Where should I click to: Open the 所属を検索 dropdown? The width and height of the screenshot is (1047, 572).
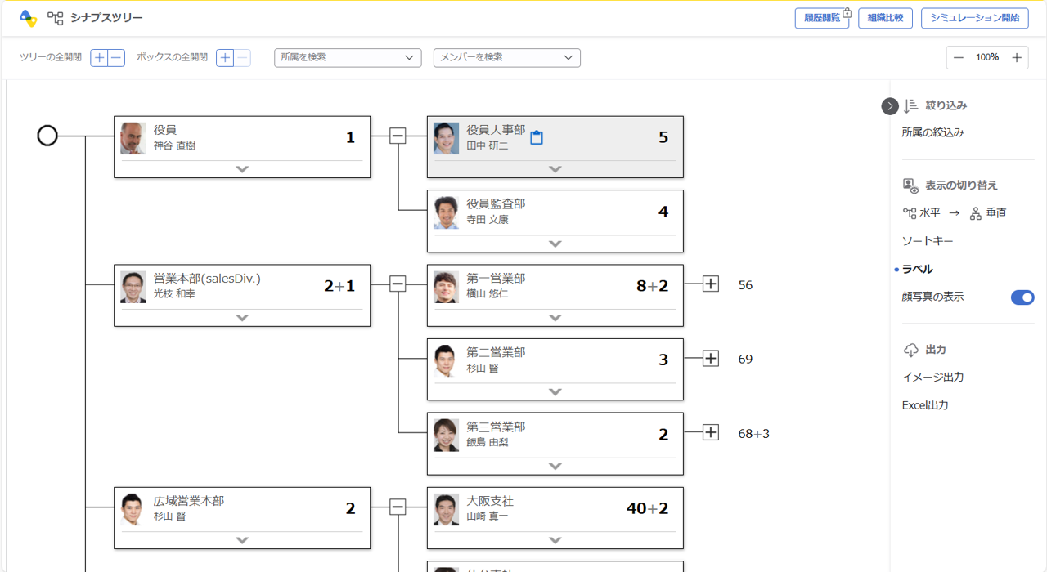348,58
